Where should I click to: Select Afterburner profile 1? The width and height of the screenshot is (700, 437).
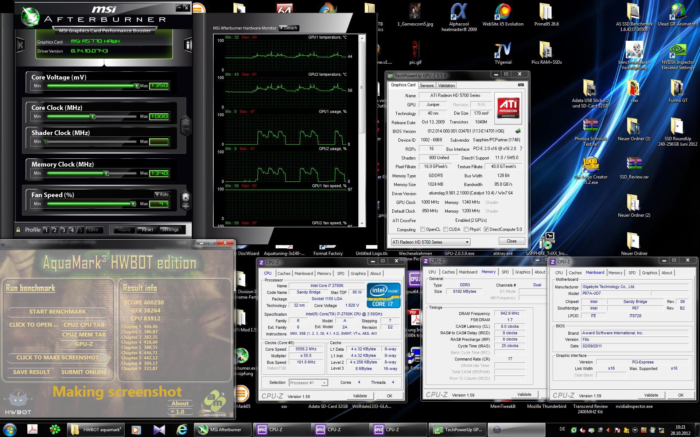click(x=46, y=230)
